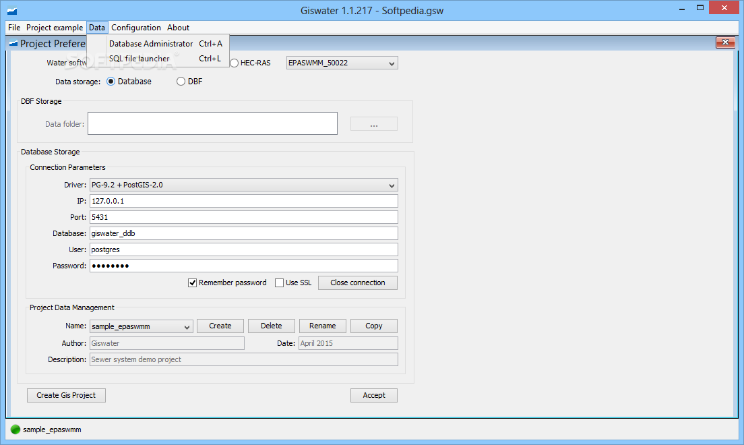Image resolution: width=744 pixels, height=445 pixels.
Task: Click the Rename project button
Action: (323, 326)
